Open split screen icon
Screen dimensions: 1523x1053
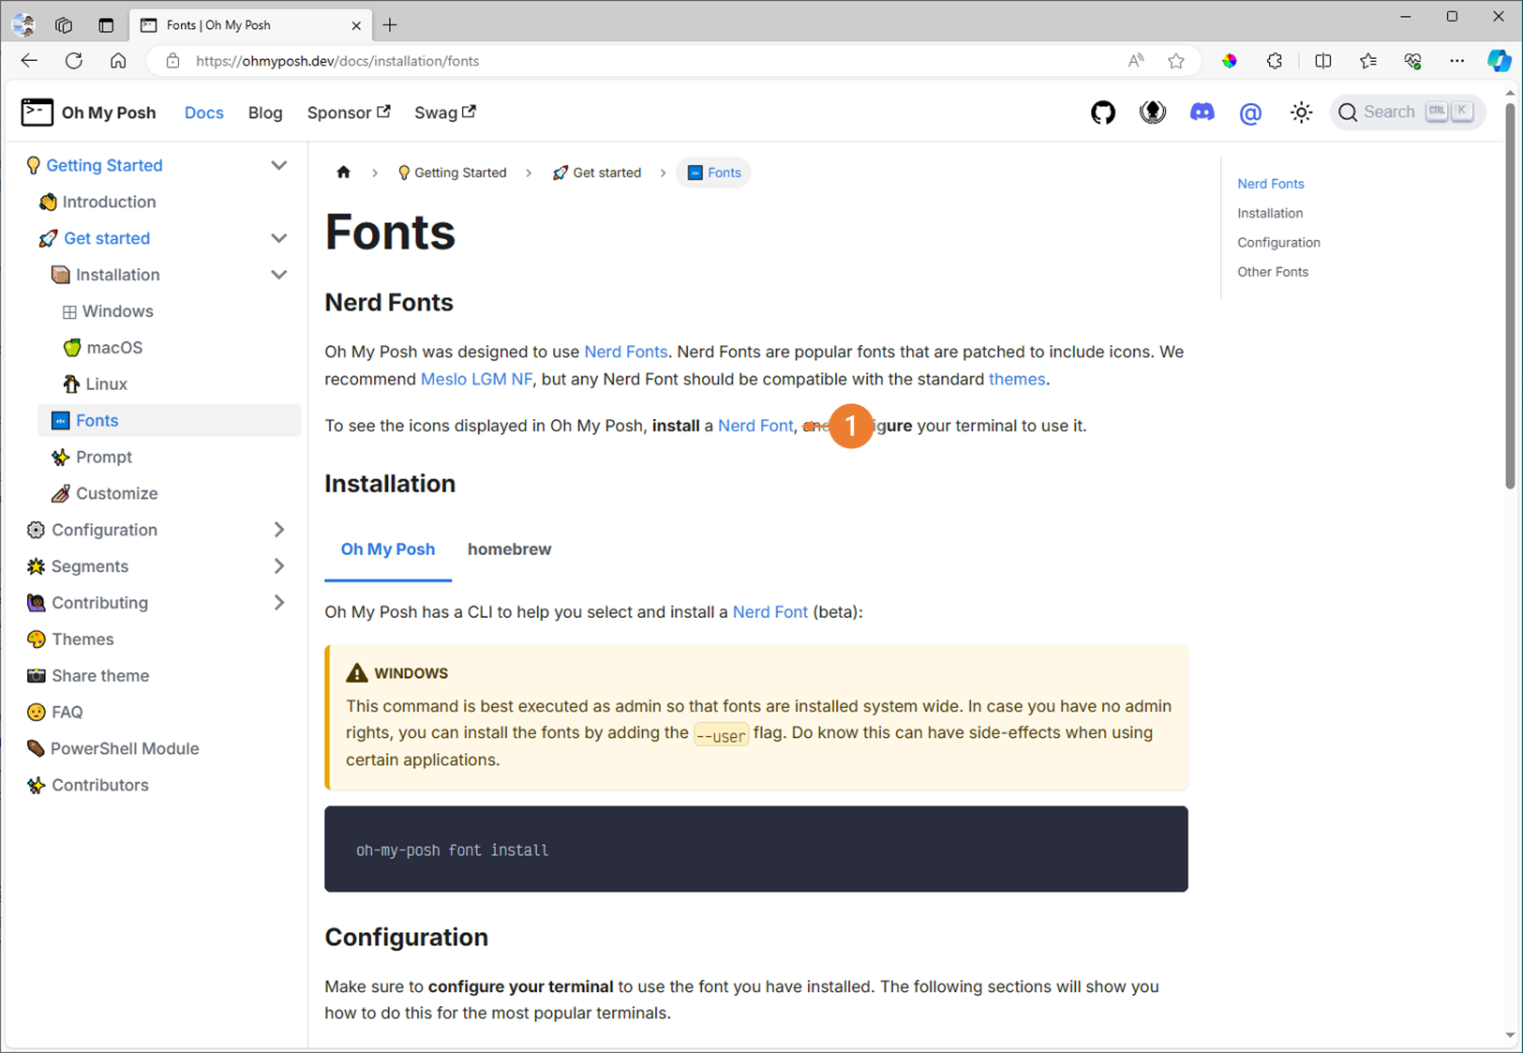pos(1323,61)
